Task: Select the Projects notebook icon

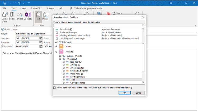Action: tap(61, 52)
